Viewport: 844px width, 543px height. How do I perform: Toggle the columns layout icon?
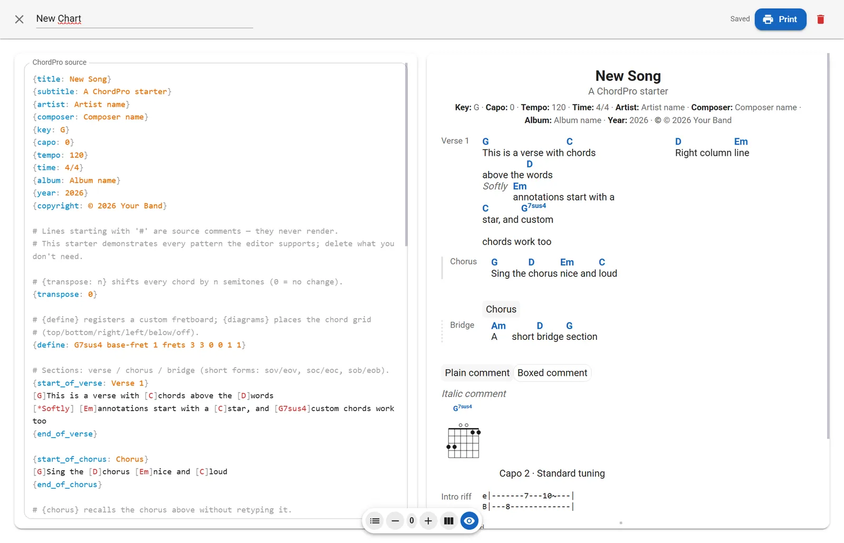(449, 521)
